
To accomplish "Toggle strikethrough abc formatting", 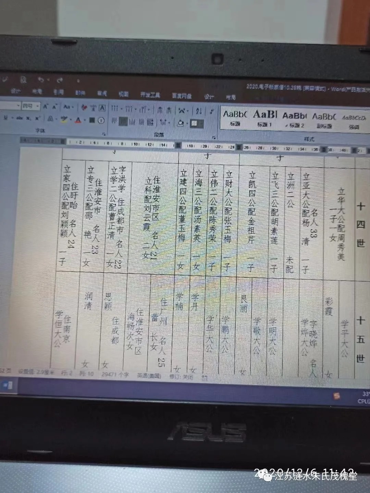I will tap(20, 118).
